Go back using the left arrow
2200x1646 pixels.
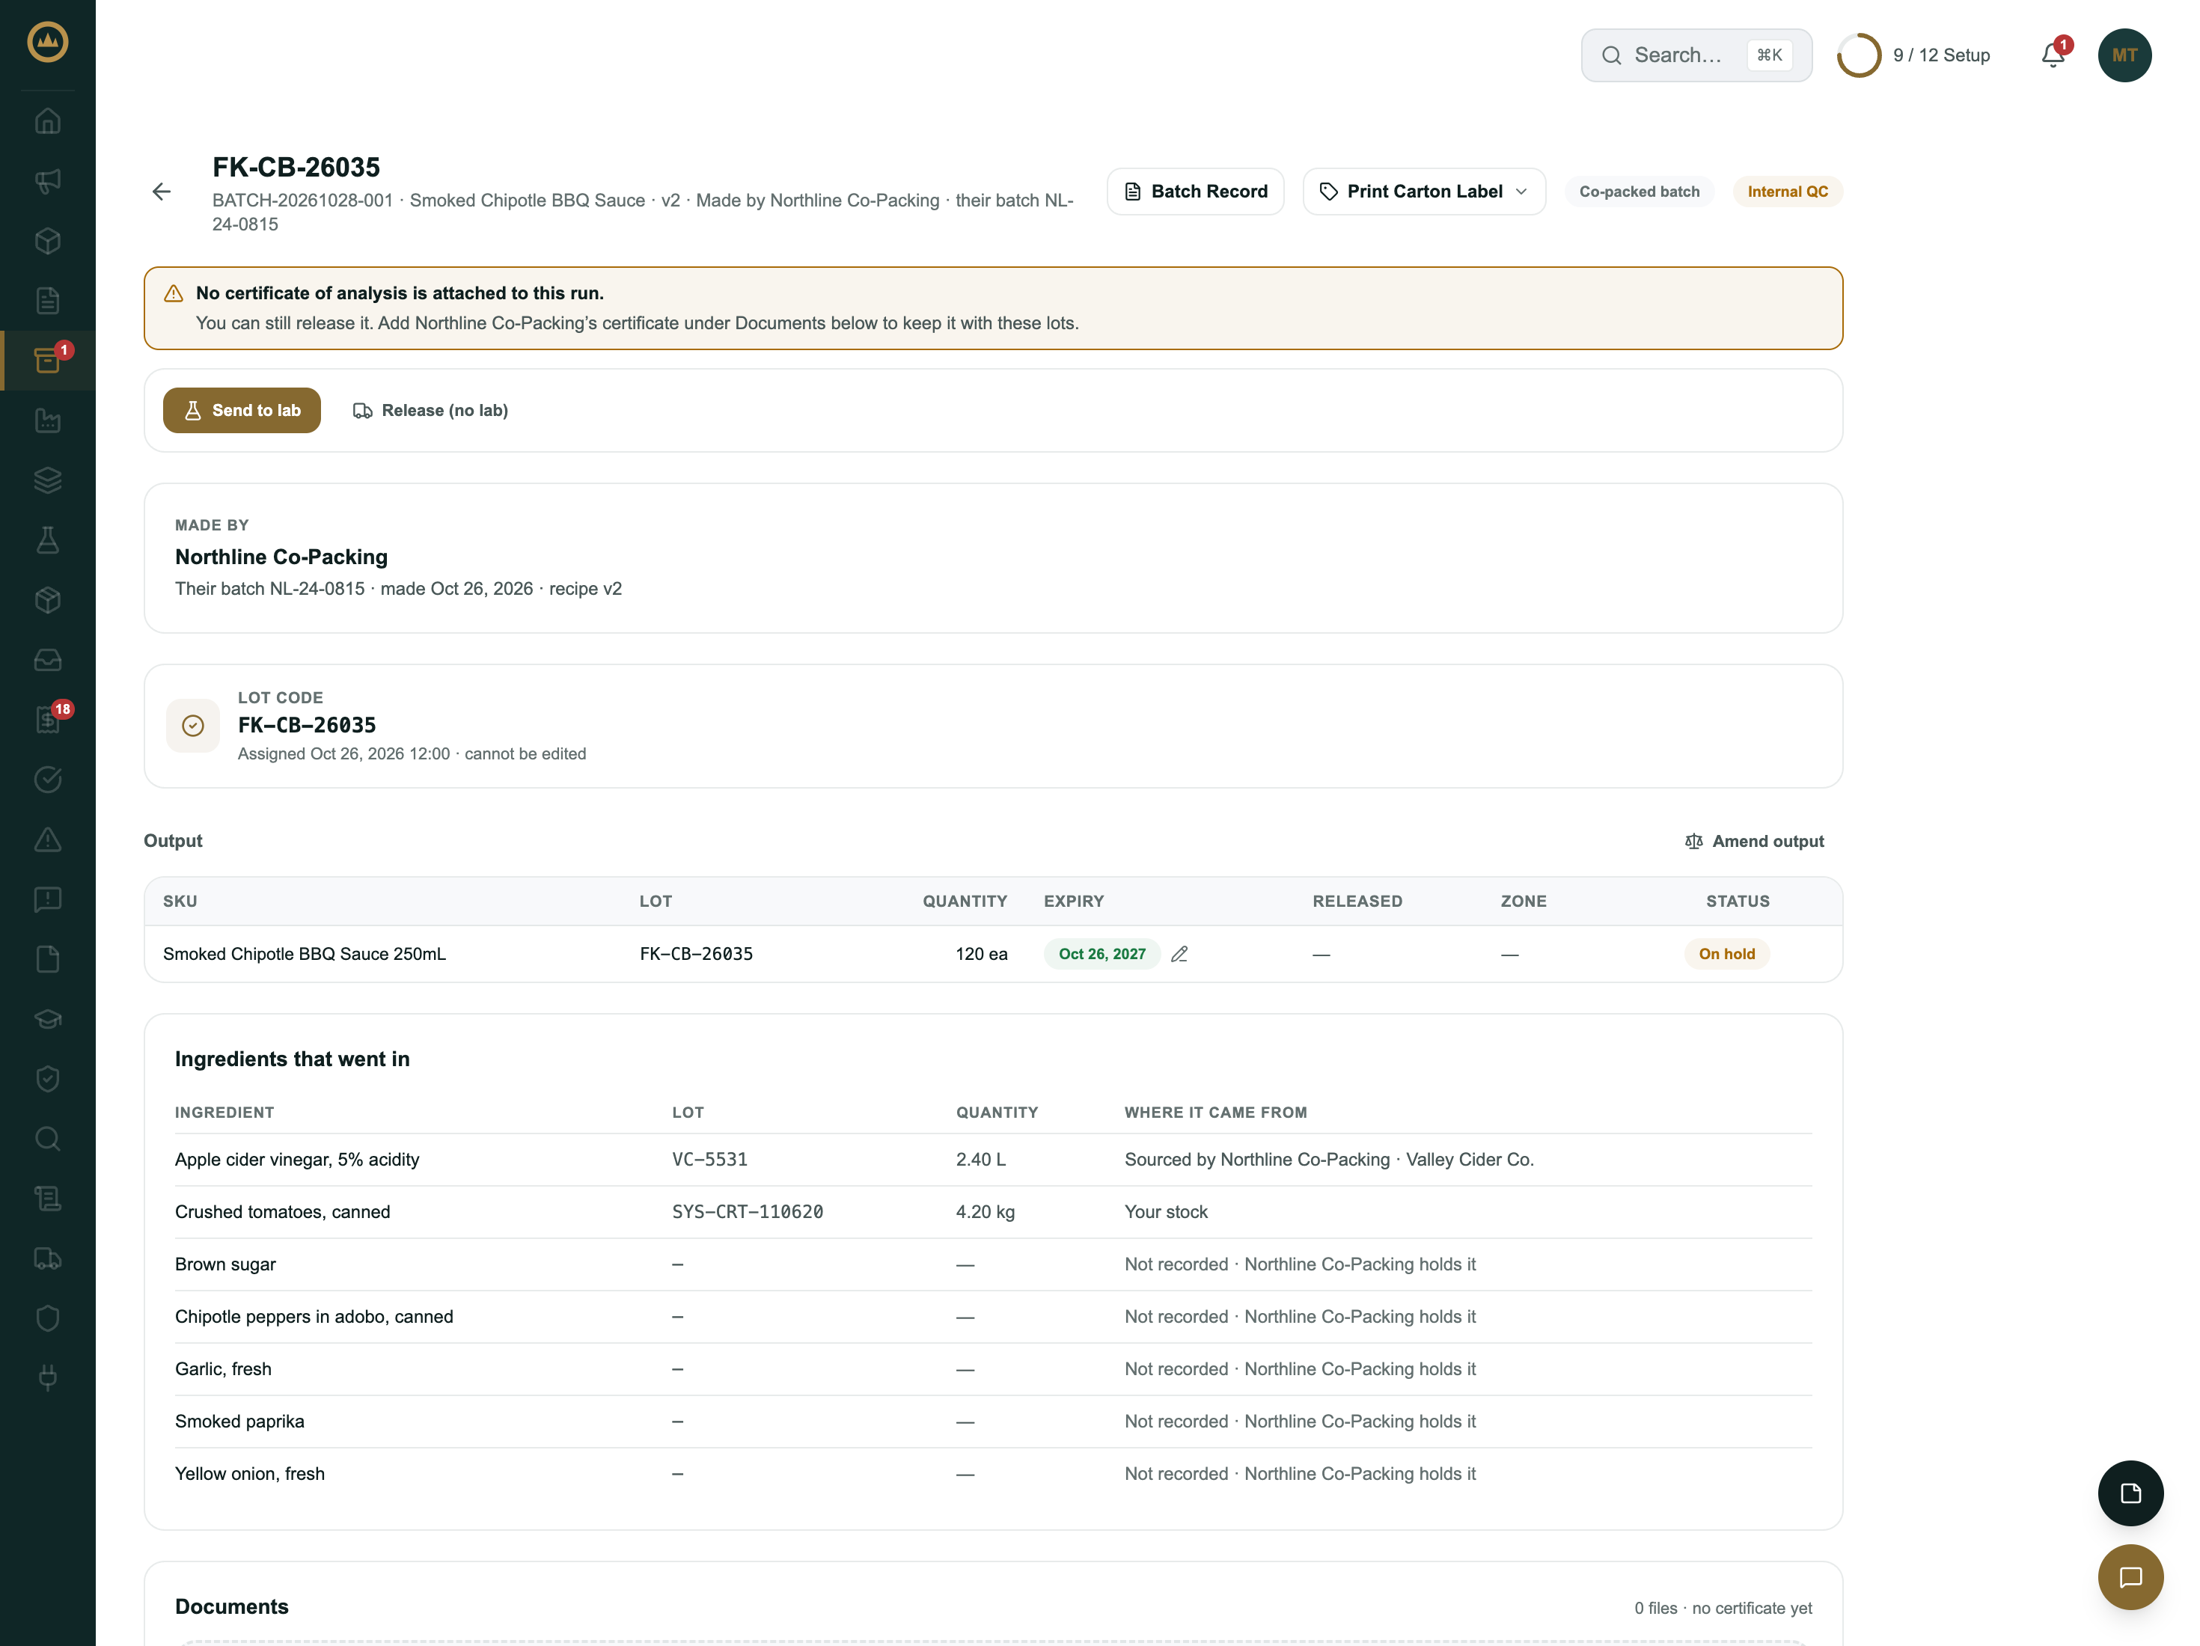[161, 192]
